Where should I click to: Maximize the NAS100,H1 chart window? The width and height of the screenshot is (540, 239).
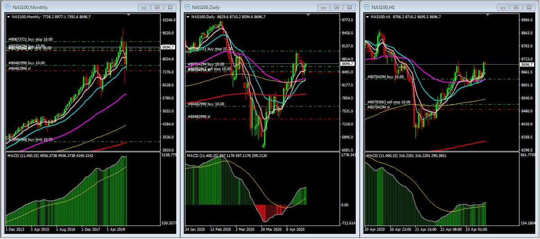tap(516, 7)
